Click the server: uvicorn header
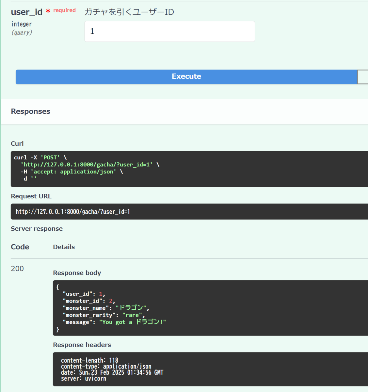This screenshot has width=368, height=392. 84,379
